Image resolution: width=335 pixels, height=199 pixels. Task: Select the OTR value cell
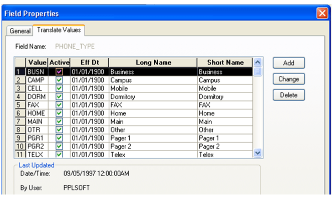(37, 129)
